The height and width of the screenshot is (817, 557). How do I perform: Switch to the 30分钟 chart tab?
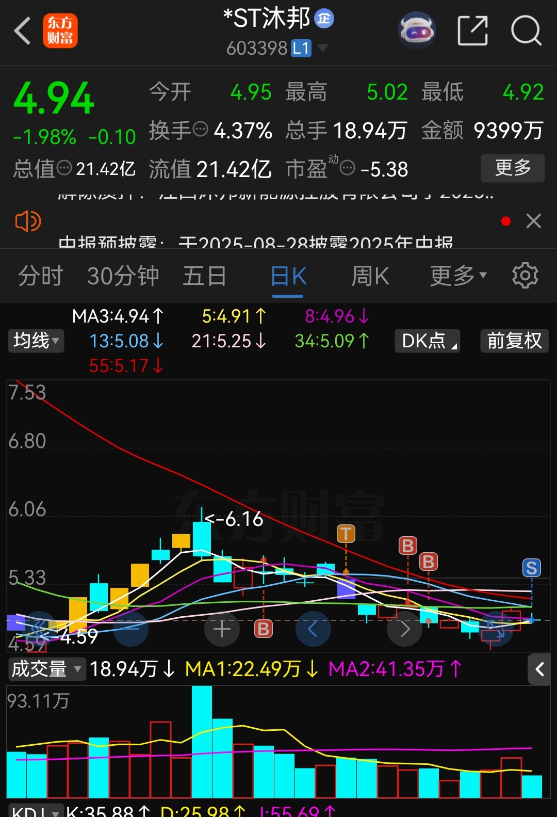click(x=123, y=276)
